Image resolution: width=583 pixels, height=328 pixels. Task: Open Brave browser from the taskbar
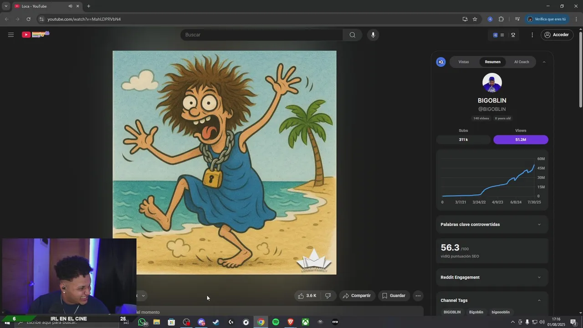coord(291,322)
